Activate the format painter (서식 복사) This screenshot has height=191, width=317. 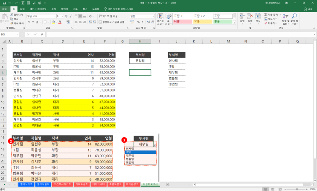(17, 24)
